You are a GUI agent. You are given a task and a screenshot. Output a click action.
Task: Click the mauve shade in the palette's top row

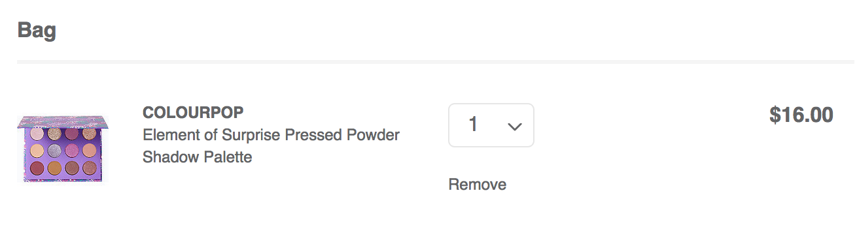click(72, 134)
